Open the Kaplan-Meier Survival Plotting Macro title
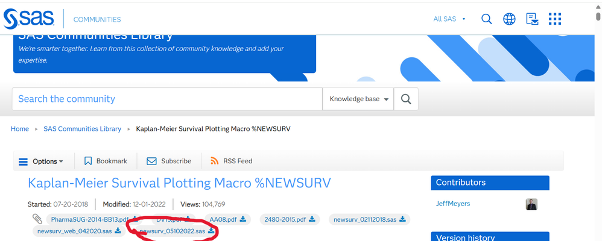 pyautogui.click(x=179, y=183)
